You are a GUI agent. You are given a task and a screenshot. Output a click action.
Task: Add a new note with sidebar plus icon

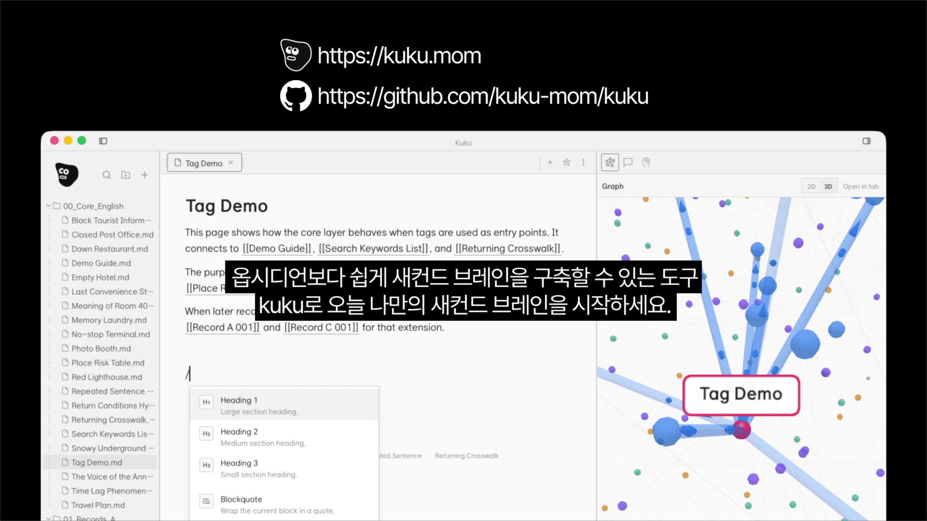(144, 175)
